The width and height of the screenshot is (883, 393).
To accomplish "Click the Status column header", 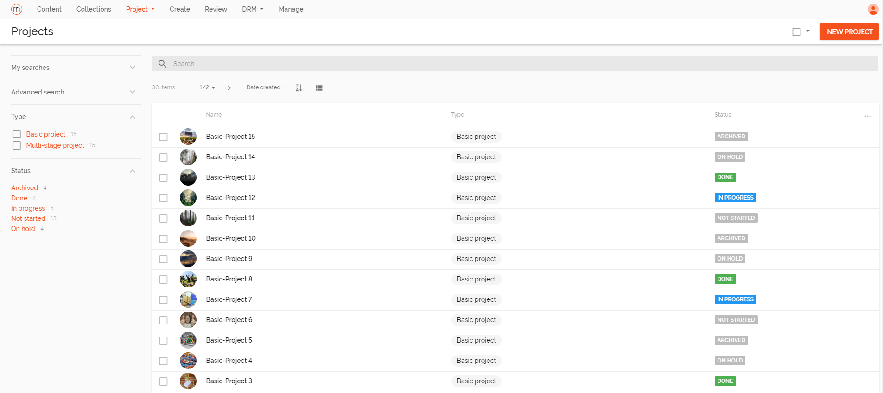I will point(723,115).
